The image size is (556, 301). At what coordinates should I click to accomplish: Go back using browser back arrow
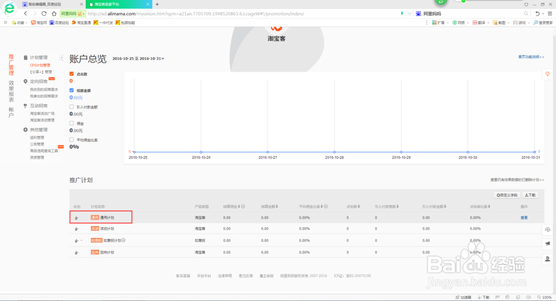[x=25, y=13]
